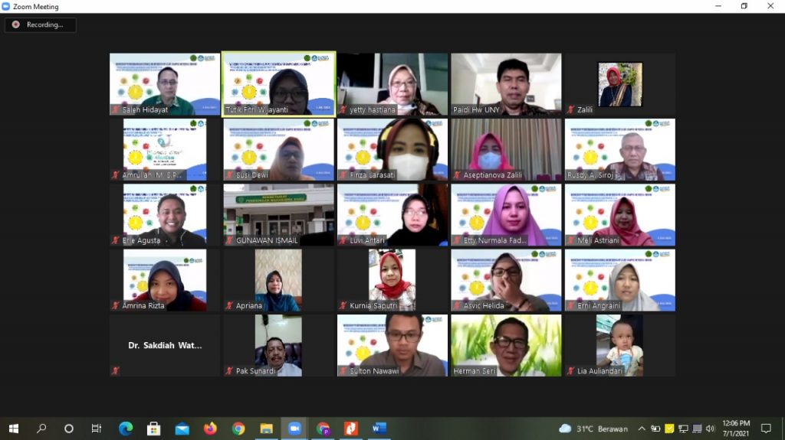The image size is (785, 440).
Task: Open the Mail app in taskbar
Action: pyautogui.click(x=182, y=429)
